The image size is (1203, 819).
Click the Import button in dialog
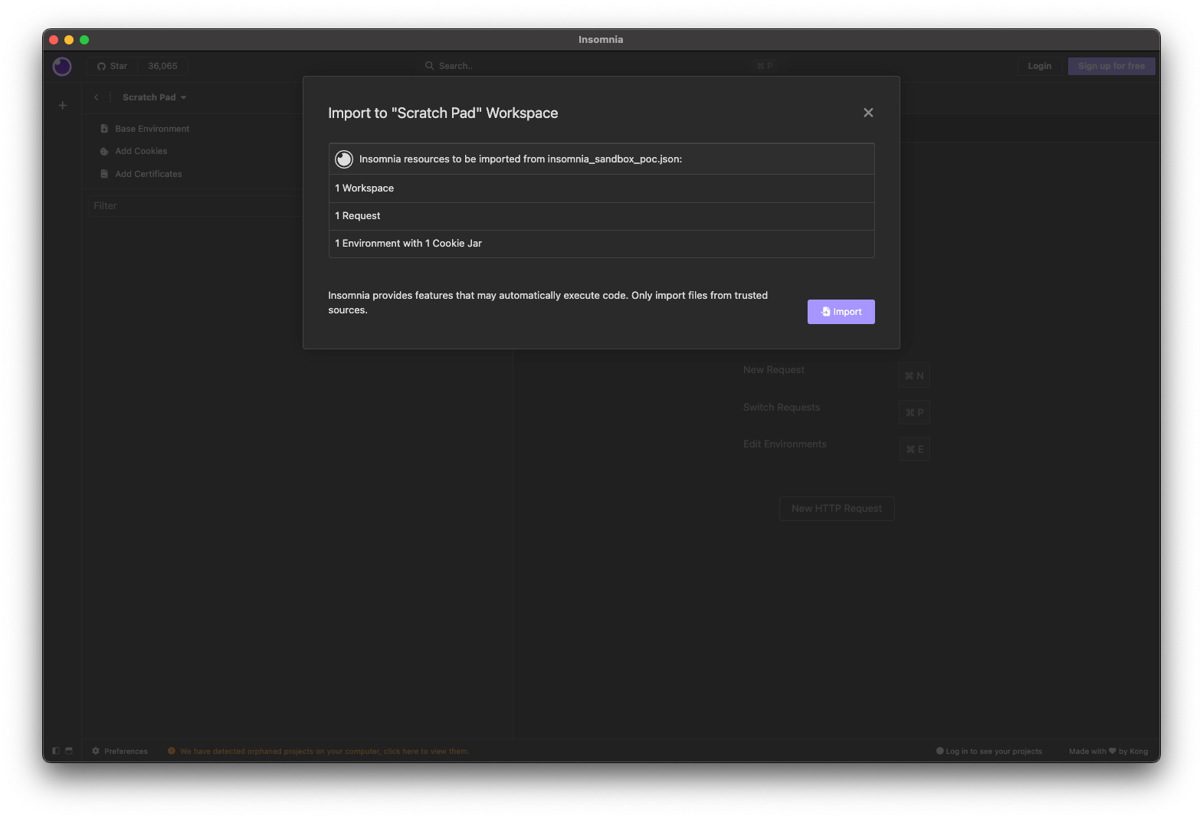[841, 312]
